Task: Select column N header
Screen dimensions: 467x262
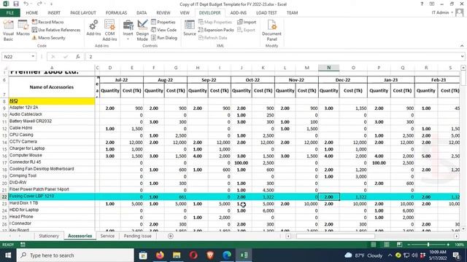Action: coord(328,68)
